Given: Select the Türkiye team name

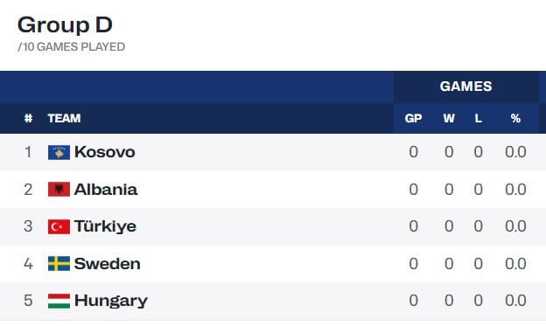Looking at the screenshot, I should click(x=105, y=226).
